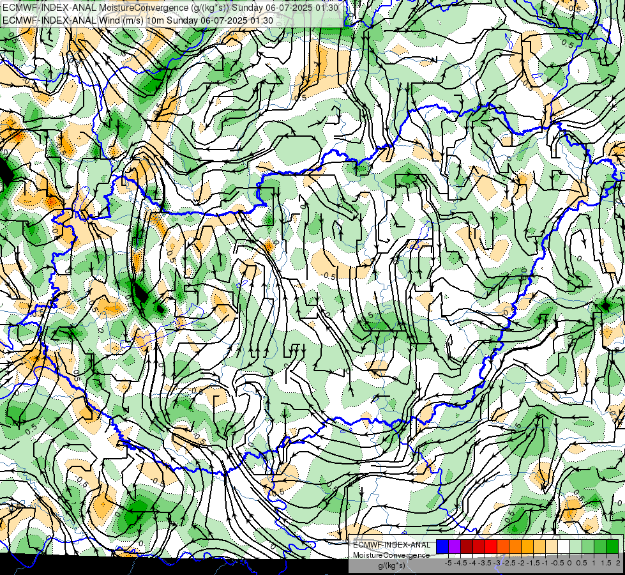Click the 'ECMWF-INDEX-ANAL' label in the legend
This screenshot has height=575, width=625.
point(391,545)
